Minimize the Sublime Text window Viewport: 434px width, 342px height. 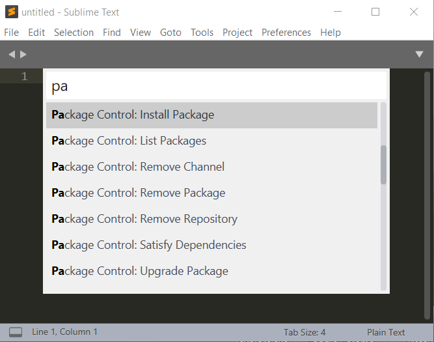pyautogui.click(x=338, y=12)
